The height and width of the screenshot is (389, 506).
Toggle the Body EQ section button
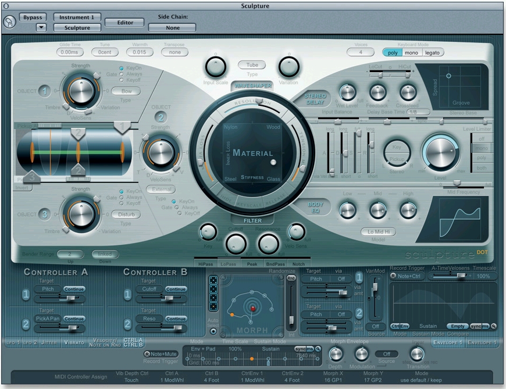tap(315, 208)
